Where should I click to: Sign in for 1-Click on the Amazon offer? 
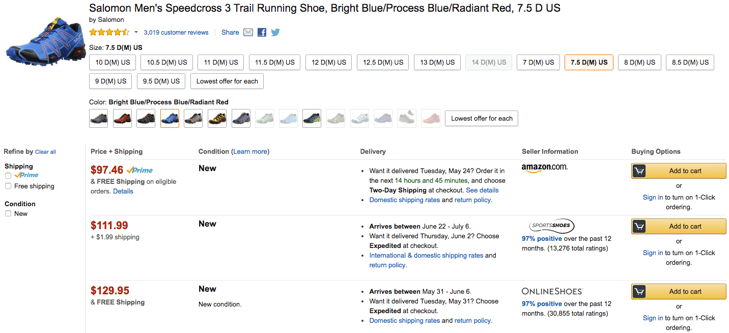[x=653, y=198]
